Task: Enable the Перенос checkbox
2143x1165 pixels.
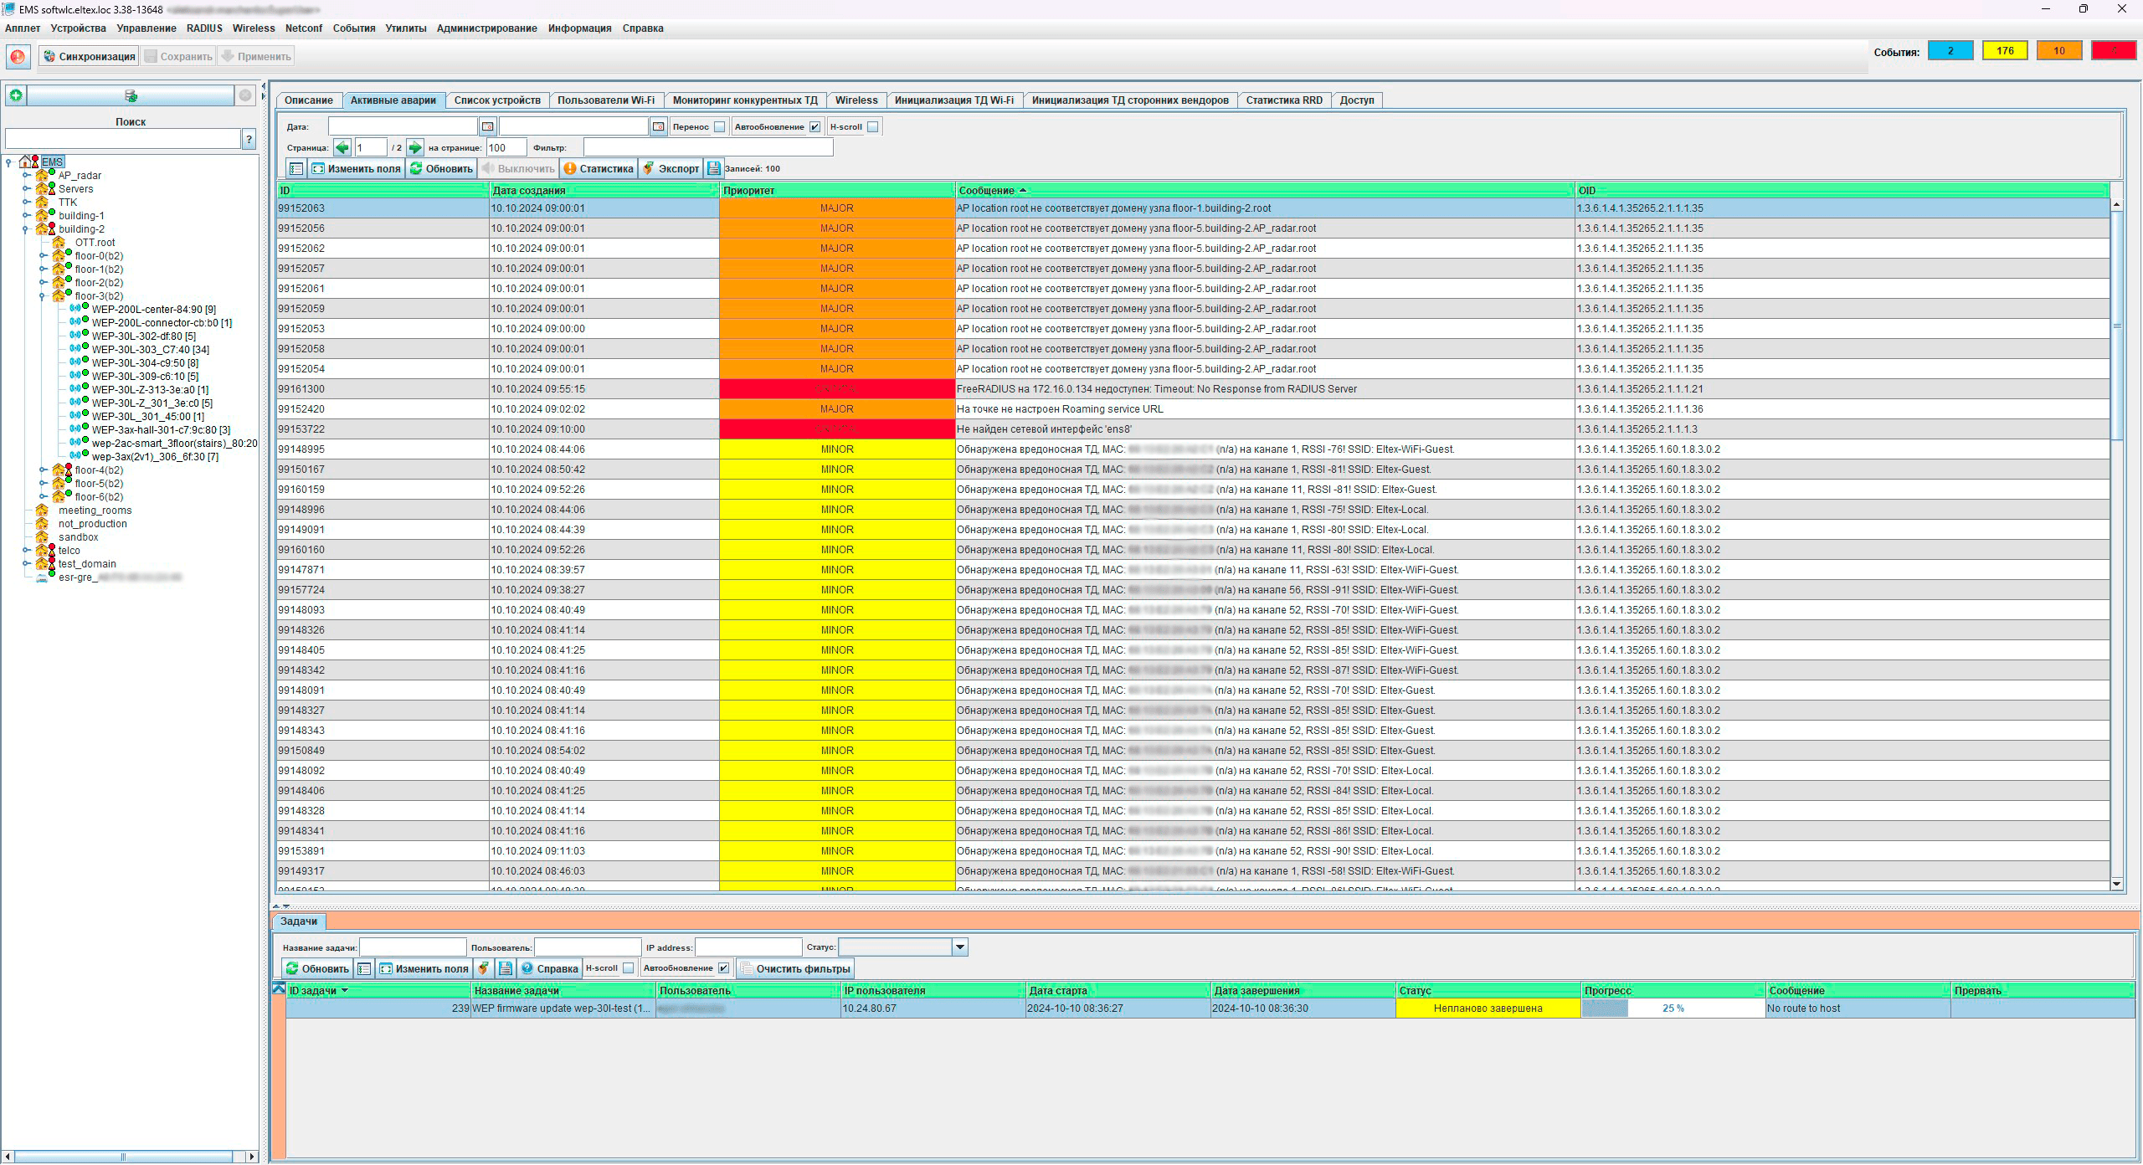Action: point(720,127)
